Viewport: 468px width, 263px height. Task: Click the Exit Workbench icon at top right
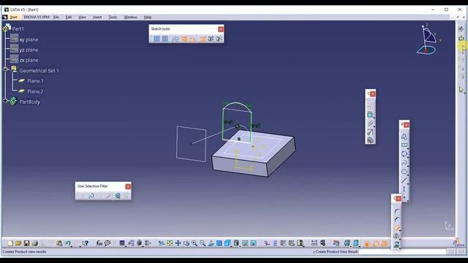click(461, 38)
